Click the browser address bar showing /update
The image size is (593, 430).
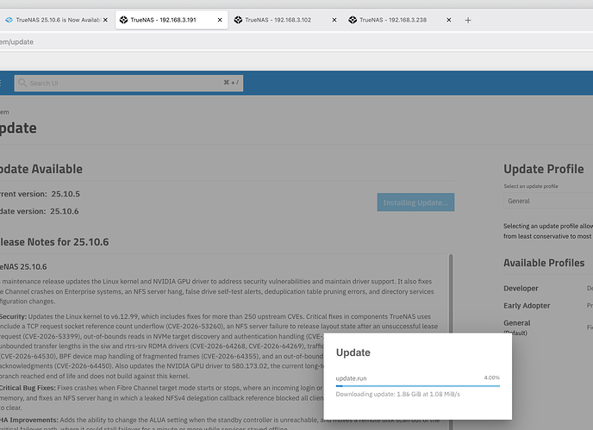[296, 42]
